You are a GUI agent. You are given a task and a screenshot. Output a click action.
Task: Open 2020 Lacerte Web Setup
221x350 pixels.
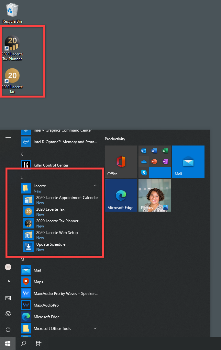tap(61, 235)
